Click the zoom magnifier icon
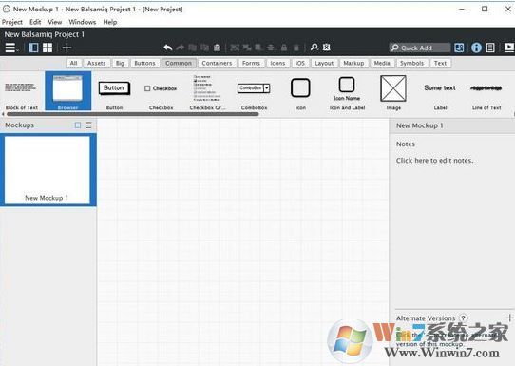 [x=315, y=48]
